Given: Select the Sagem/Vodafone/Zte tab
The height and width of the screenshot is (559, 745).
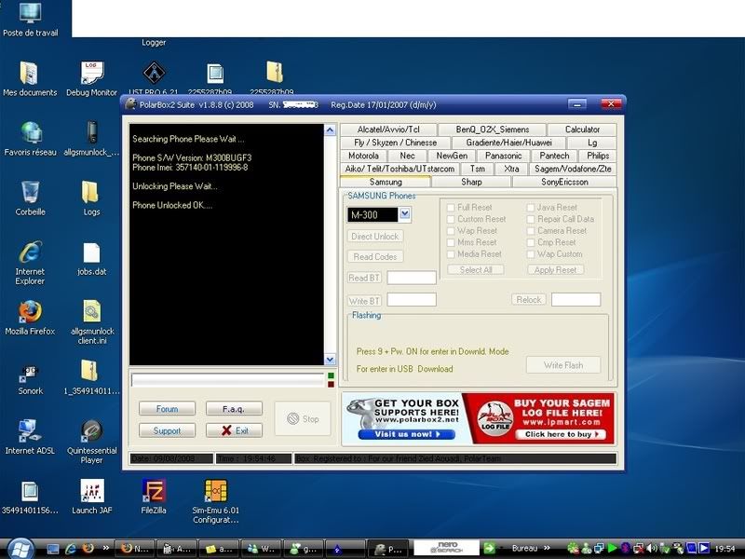Looking at the screenshot, I should click(573, 169).
